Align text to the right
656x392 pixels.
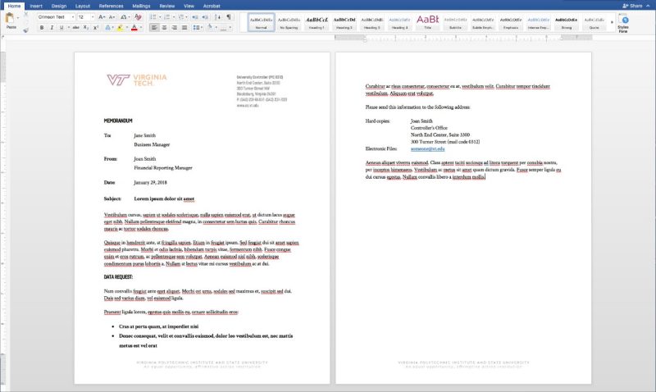(x=175, y=28)
